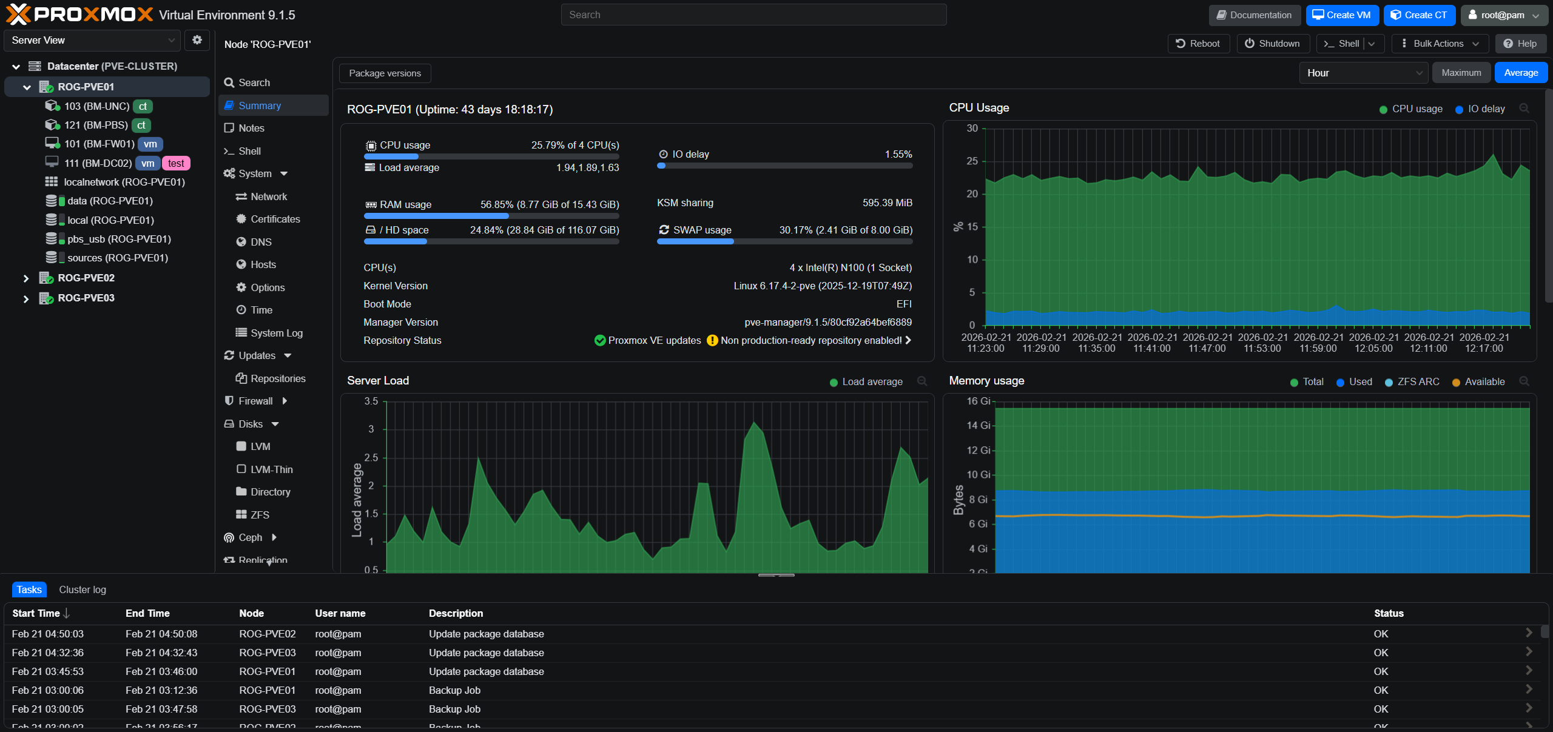Open the ZFS disks section

(260, 515)
